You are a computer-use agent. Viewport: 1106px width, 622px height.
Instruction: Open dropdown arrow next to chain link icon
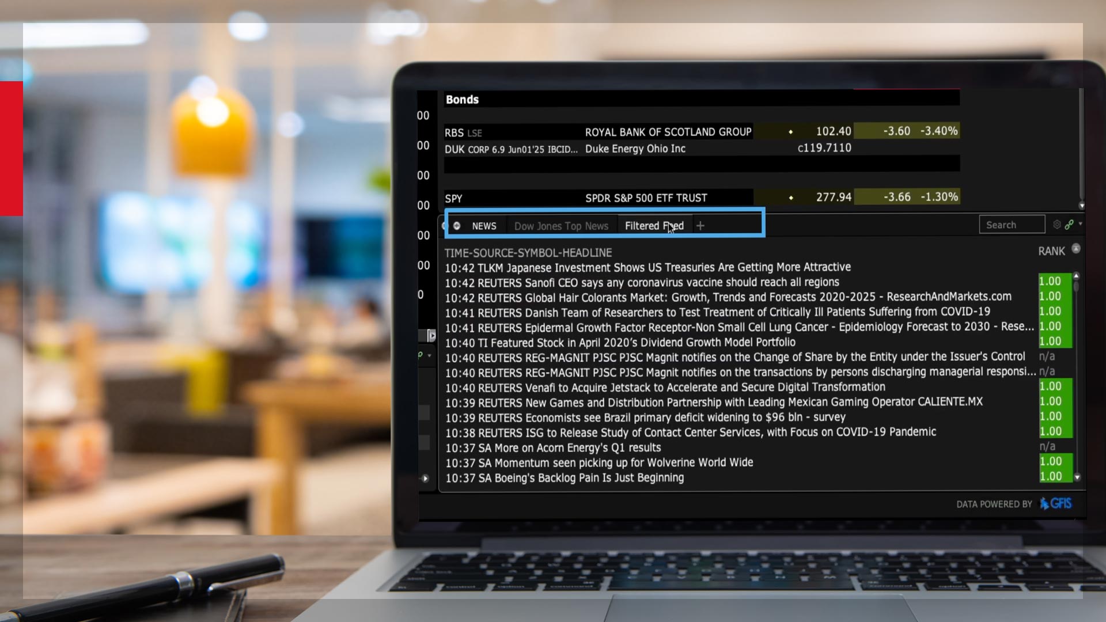(x=1081, y=223)
